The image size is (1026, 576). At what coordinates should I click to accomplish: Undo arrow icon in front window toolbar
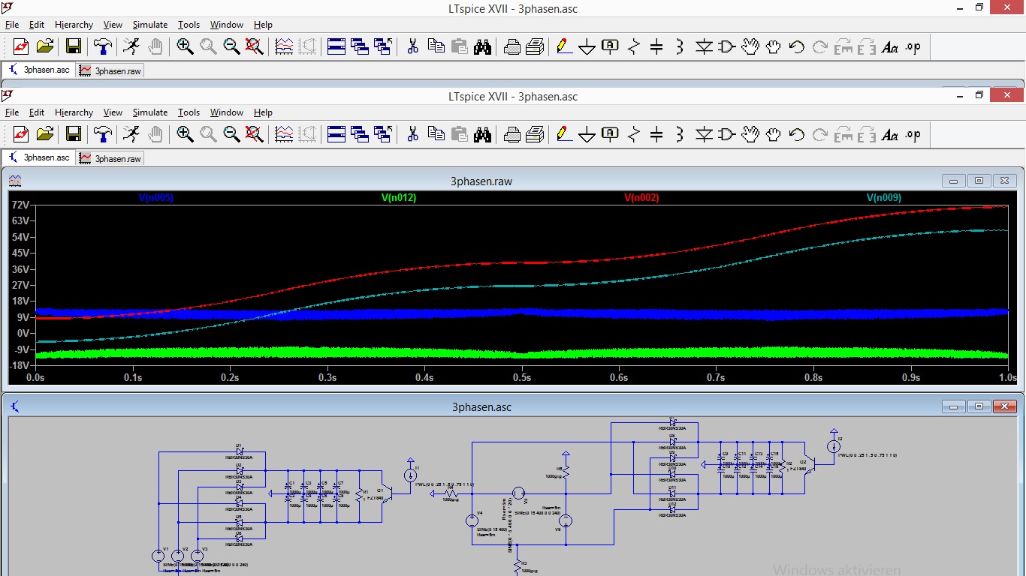(x=796, y=135)
